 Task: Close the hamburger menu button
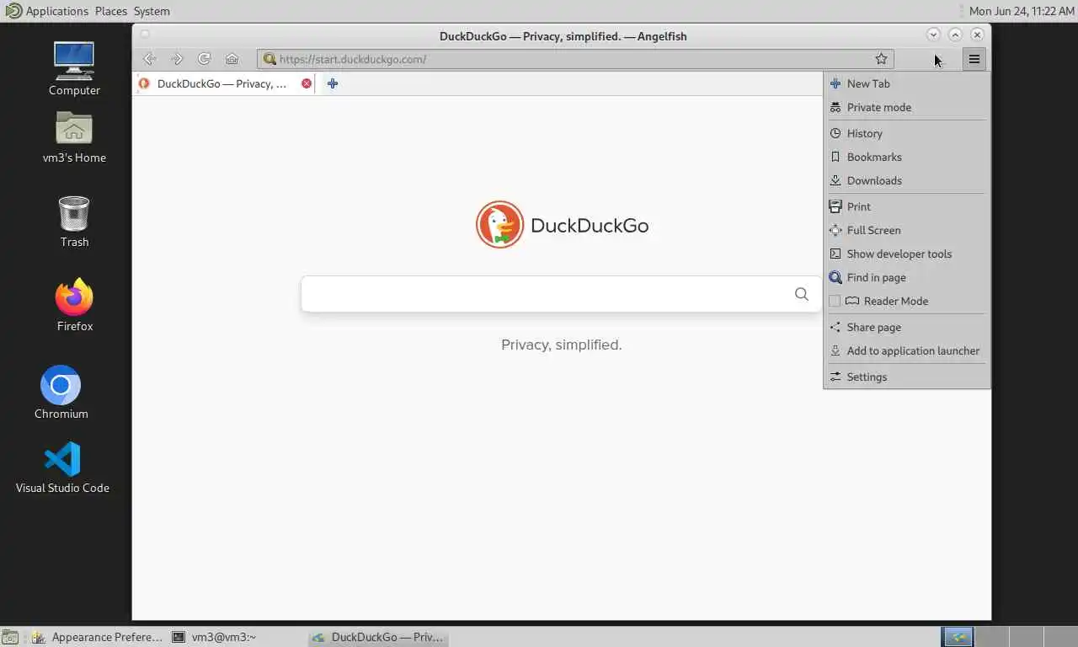coord(974,59)
